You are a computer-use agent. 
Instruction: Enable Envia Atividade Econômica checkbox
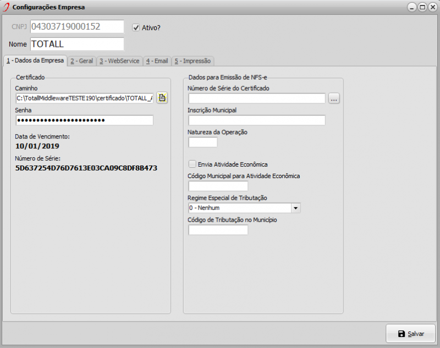pos(193,164)
